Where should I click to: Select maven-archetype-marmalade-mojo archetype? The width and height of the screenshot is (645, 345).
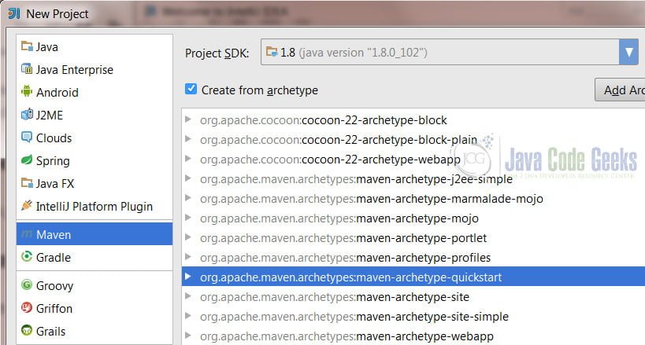pyautogui.click(x=372, y=199)
